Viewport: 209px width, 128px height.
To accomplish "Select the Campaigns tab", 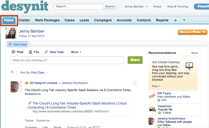I will 103,20.
